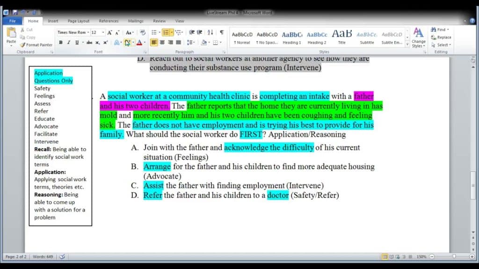The height and width of the screenshot is (269, 479).
Task: Switch to the Review tab
Action: [159, 21]
